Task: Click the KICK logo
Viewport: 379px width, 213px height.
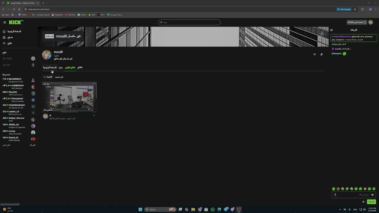Action: coord(15,22)
